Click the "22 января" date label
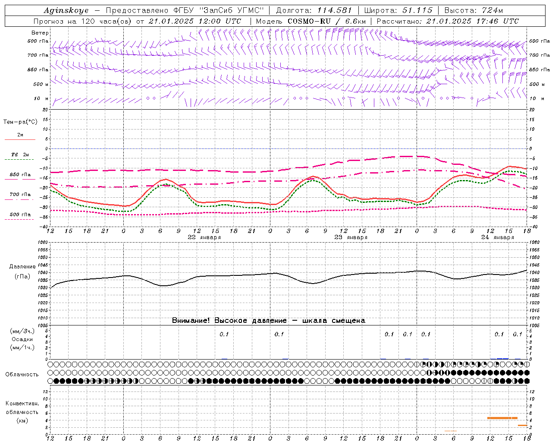Image resolution: width=552 pixels, height=442 pixels. (x=204, y=237)
